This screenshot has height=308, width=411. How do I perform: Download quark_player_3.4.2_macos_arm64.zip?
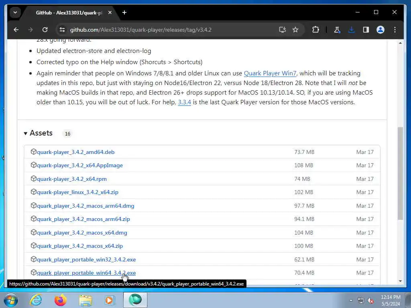(83, 219)
